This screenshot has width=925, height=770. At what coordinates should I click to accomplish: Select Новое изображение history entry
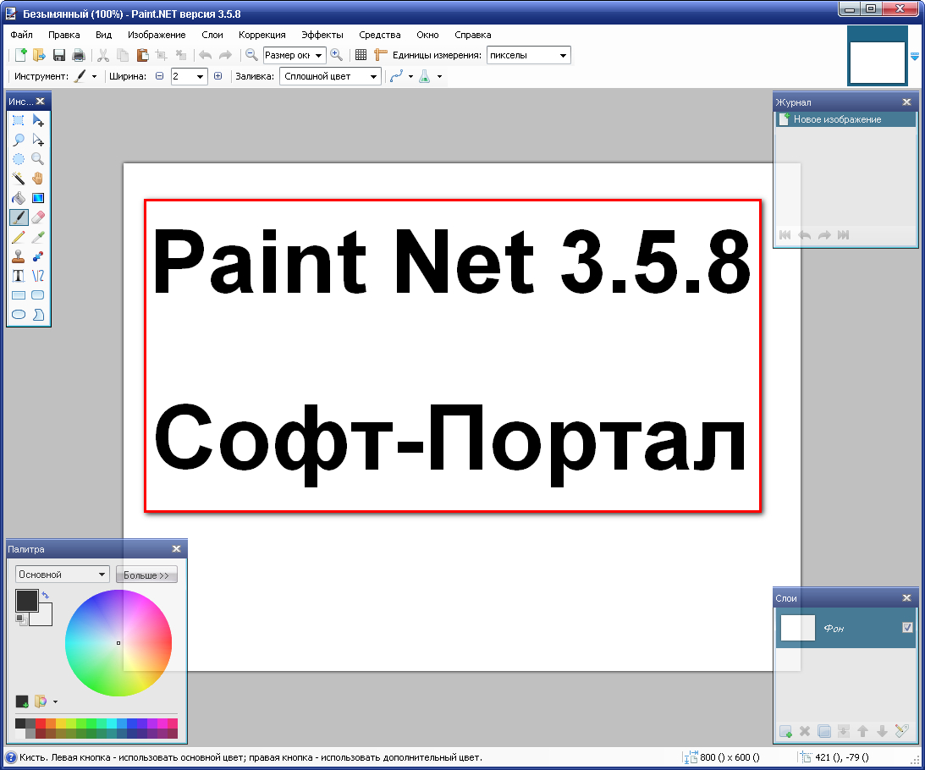coord(845,119)
